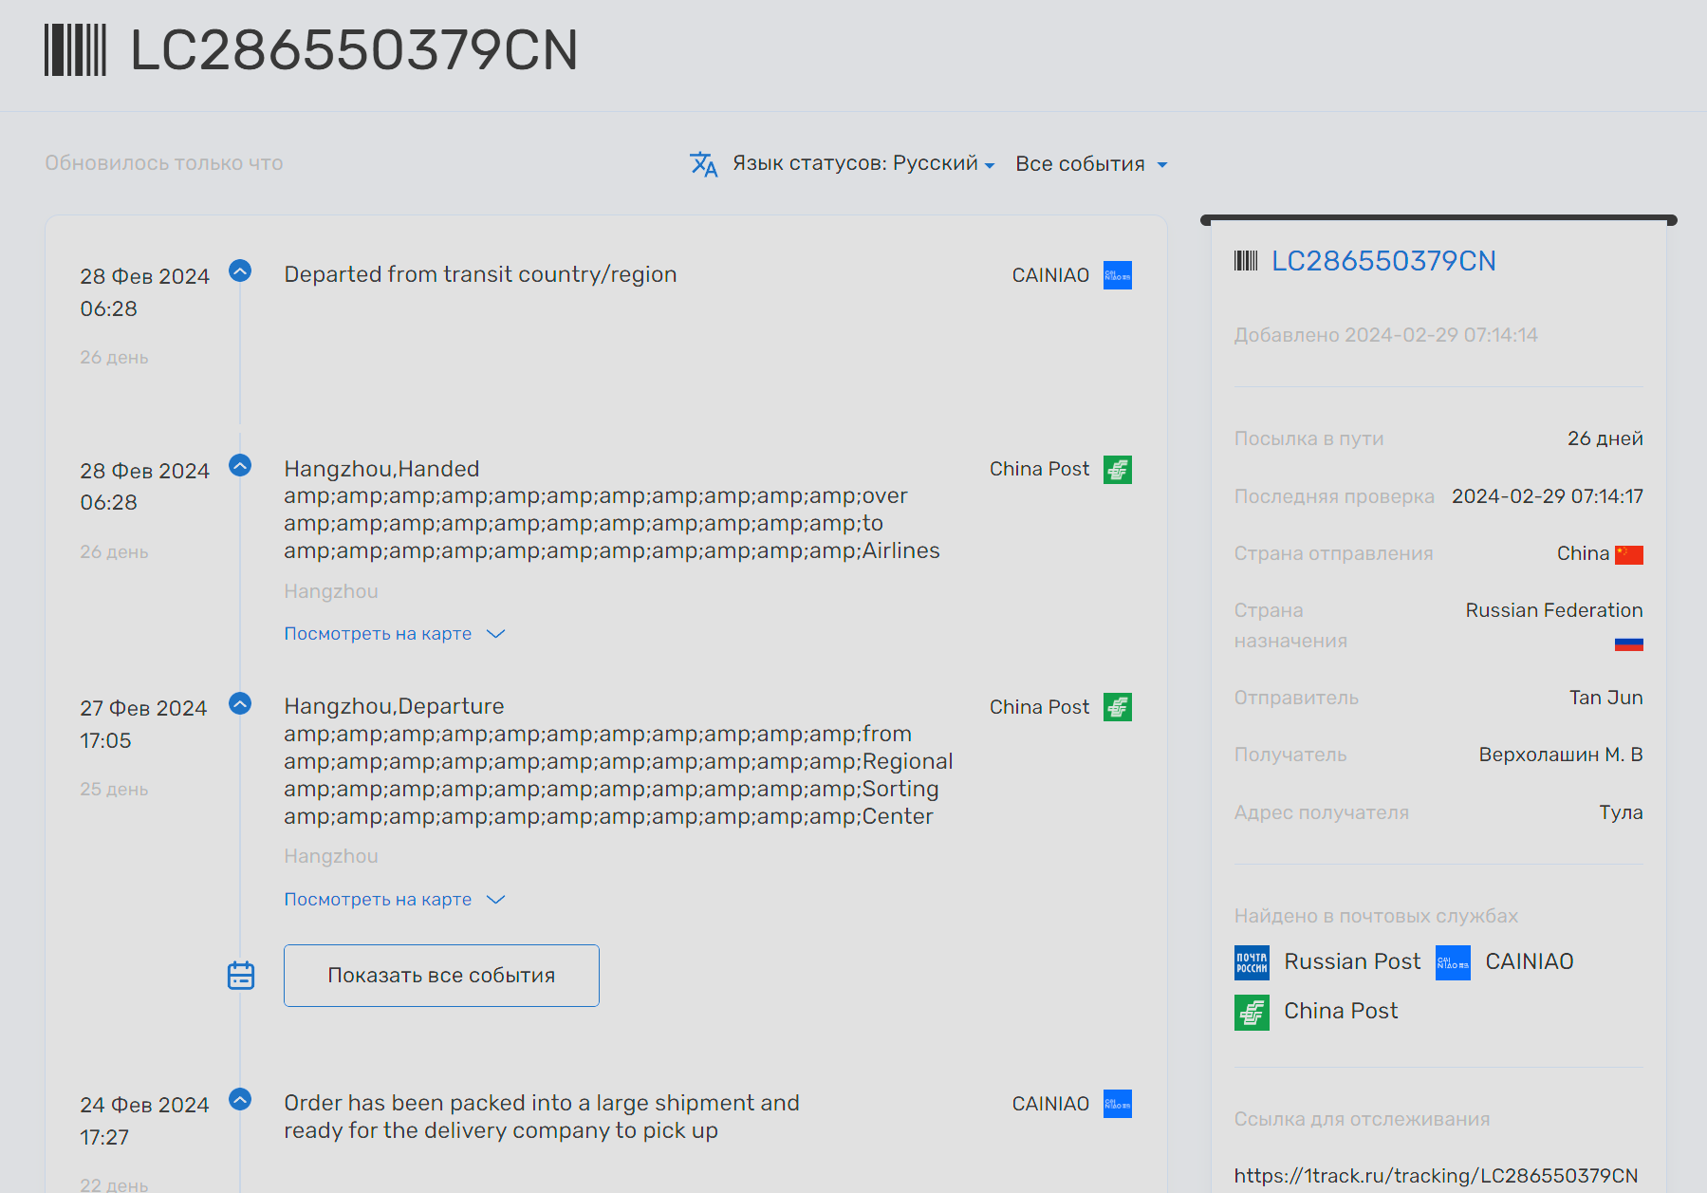Click the CAINIAO logo in found postal services
The height and width of the screenshot is (1193, 1707).
point(1452,962)
